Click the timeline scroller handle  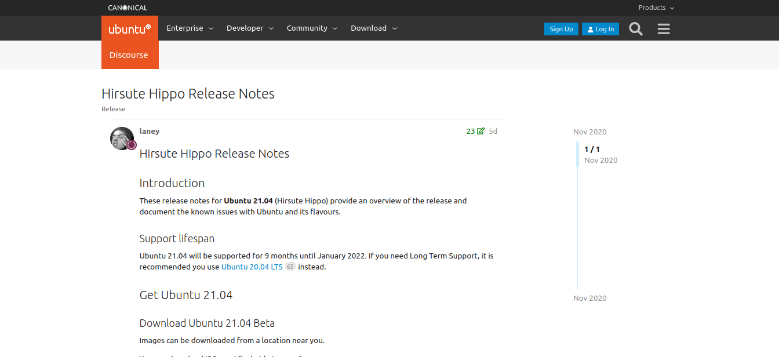[577, 154]
